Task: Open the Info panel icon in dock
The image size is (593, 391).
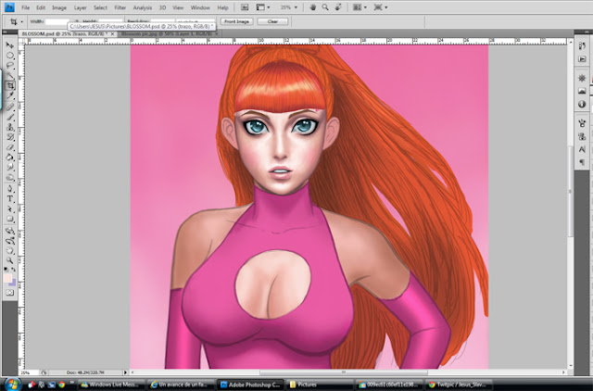Action: [x=582, y=104]
